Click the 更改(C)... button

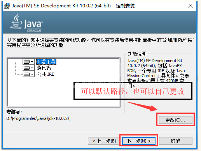coord(176,120)
